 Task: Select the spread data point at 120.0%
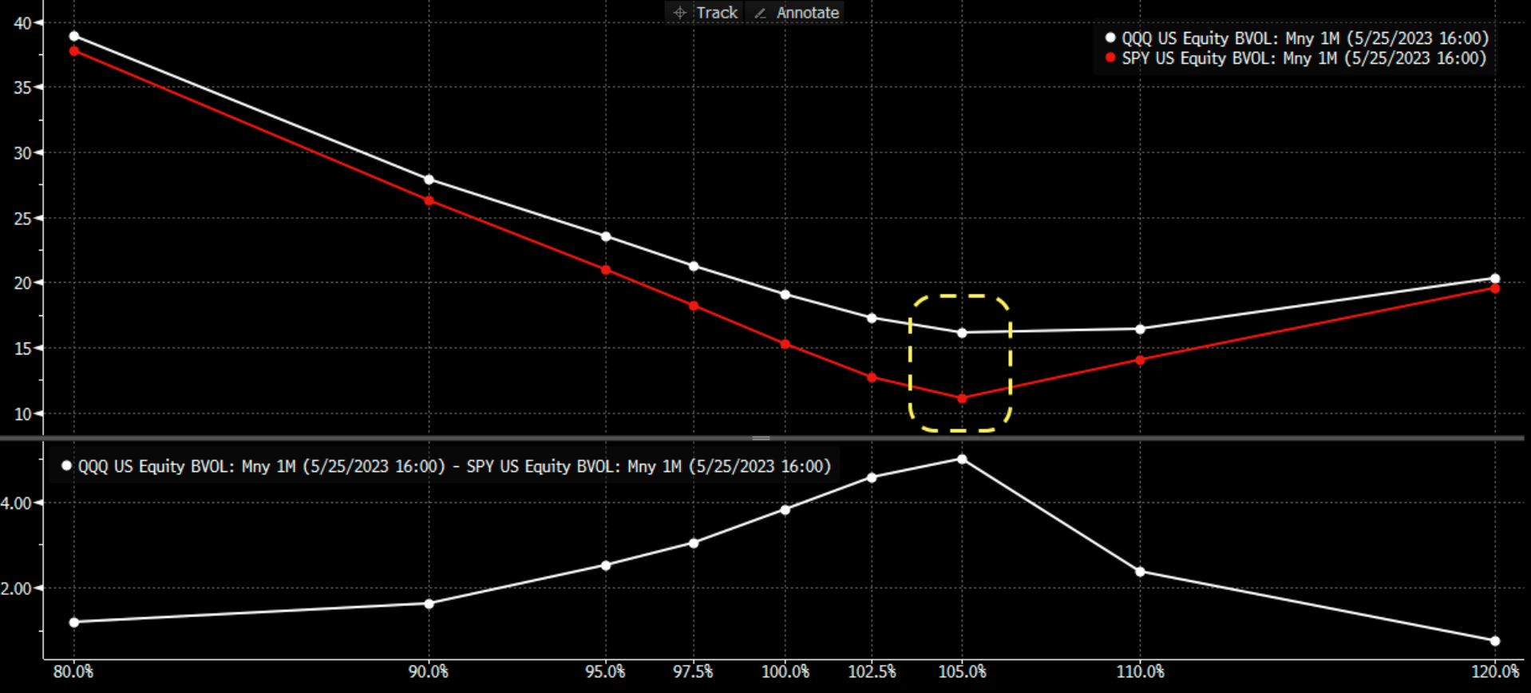click(1495, 640)
